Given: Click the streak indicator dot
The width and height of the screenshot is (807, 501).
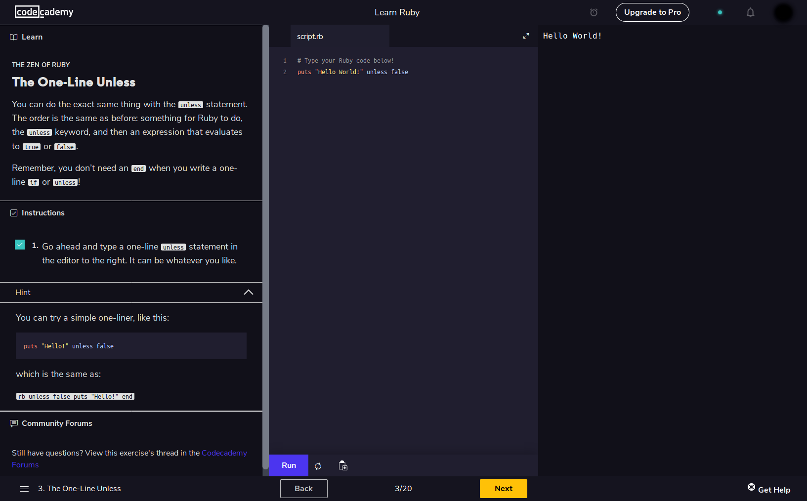Looking at the screenshot, I should 720,12.
